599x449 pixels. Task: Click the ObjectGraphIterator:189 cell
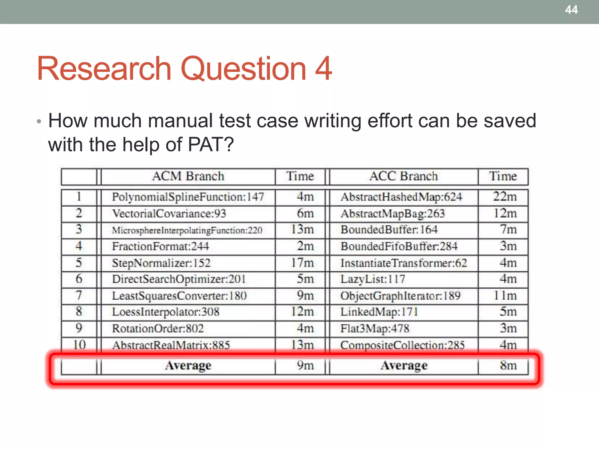(400, 296)
